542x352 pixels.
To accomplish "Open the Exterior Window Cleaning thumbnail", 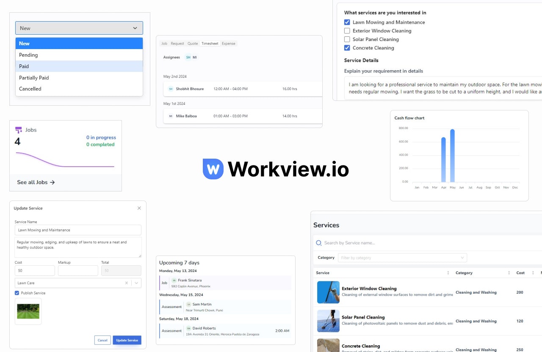I will [328, 292].
